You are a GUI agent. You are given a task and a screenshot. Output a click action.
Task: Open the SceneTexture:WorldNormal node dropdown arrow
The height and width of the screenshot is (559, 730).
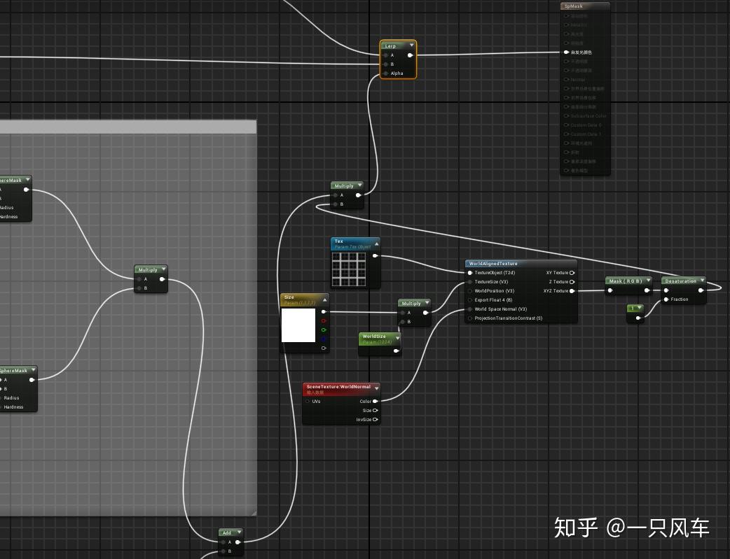coord(377,387)
